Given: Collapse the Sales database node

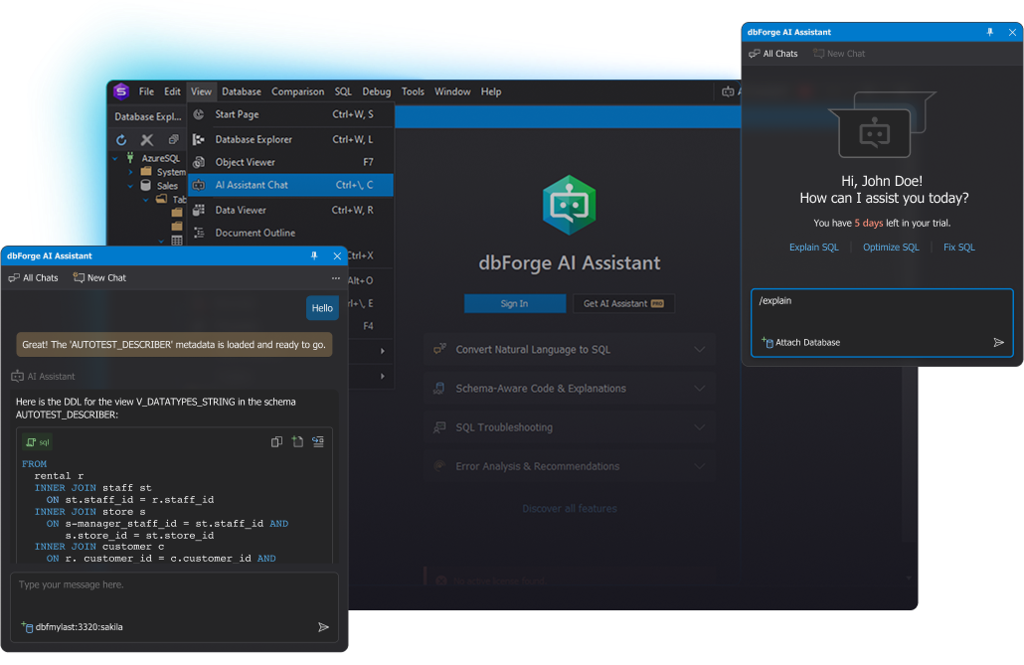Looking at the screenshot, I should pyautogui.click(x=130, y=186).
